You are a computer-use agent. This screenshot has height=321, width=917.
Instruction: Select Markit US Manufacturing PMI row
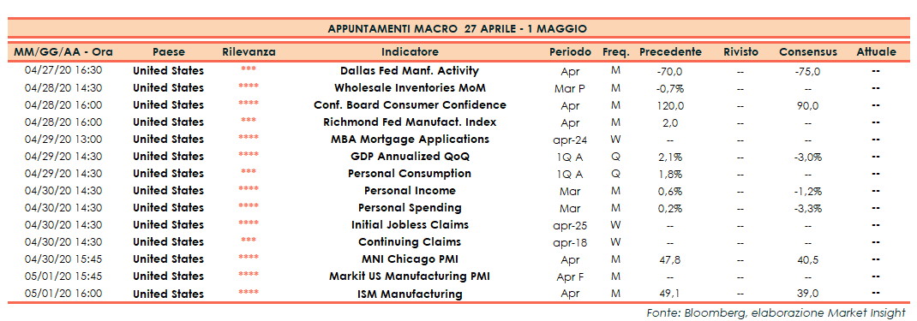tap(458, 276)
